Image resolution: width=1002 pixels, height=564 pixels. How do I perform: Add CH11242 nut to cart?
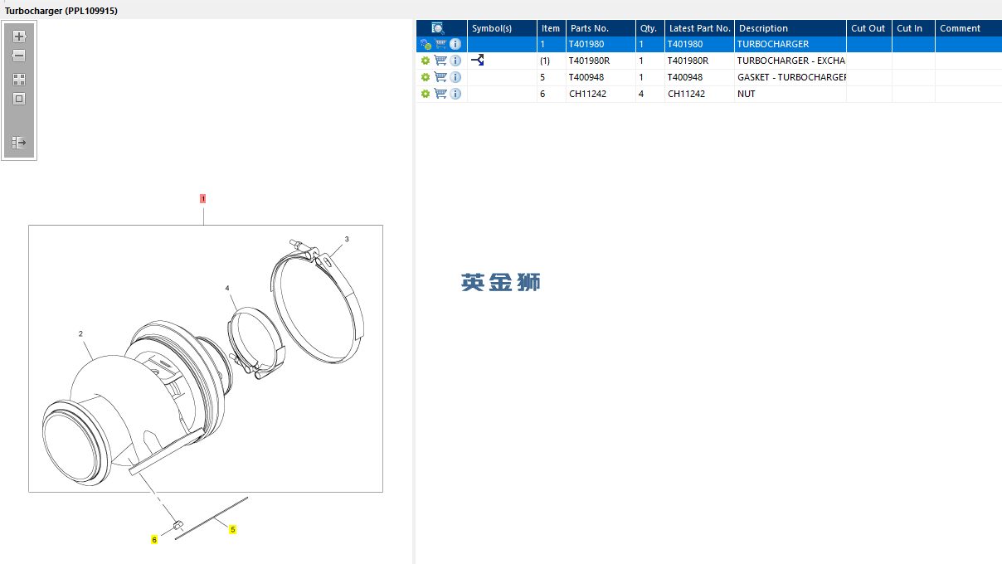[x=440, y=94]
